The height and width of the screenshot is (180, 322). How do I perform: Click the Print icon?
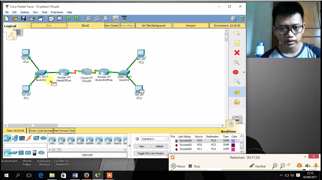(32, 19)
